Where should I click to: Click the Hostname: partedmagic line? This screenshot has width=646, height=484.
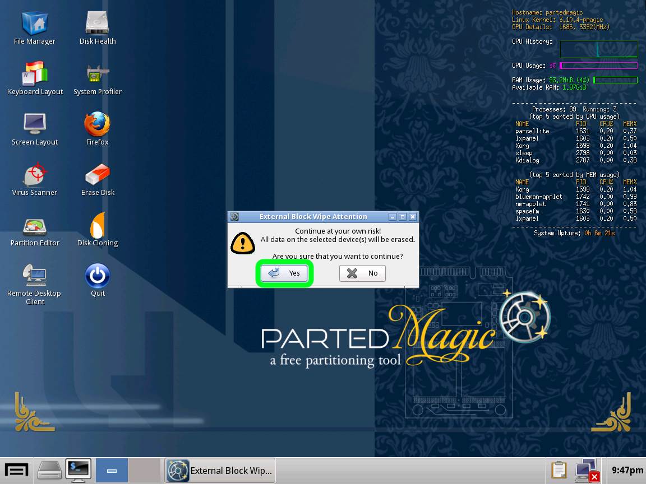pyautogui.click(x=547, y=12)
